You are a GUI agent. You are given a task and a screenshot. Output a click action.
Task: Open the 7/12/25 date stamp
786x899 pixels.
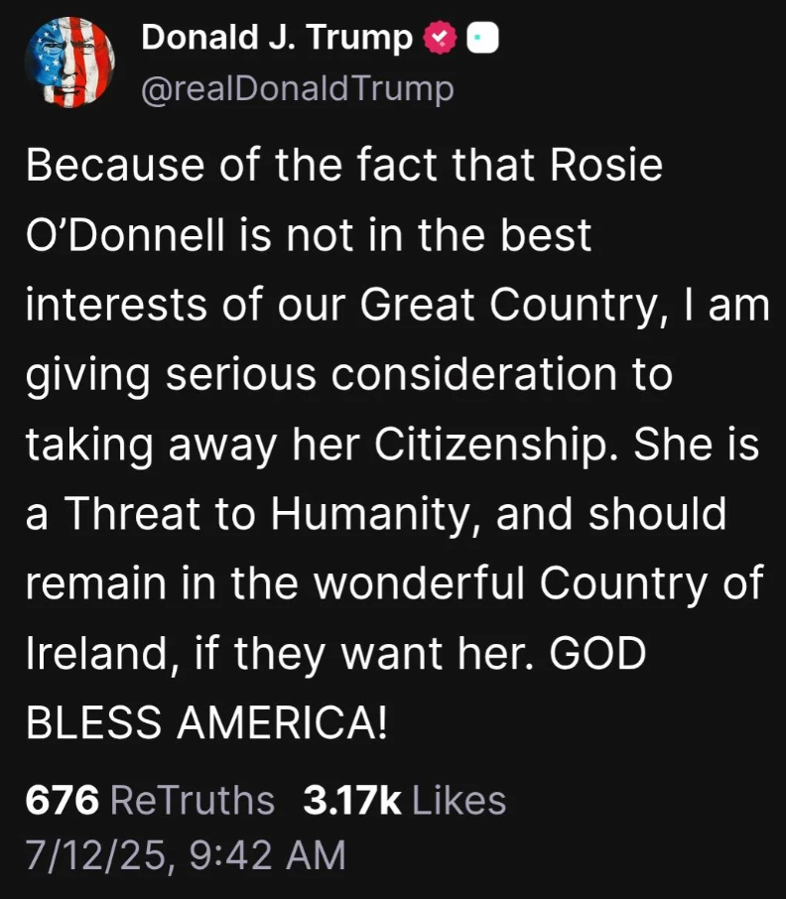point(96,855)
